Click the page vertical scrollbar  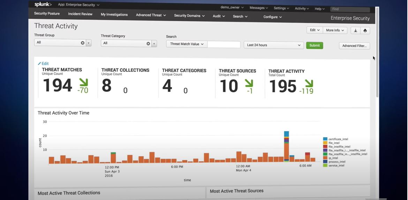point(377,52)
